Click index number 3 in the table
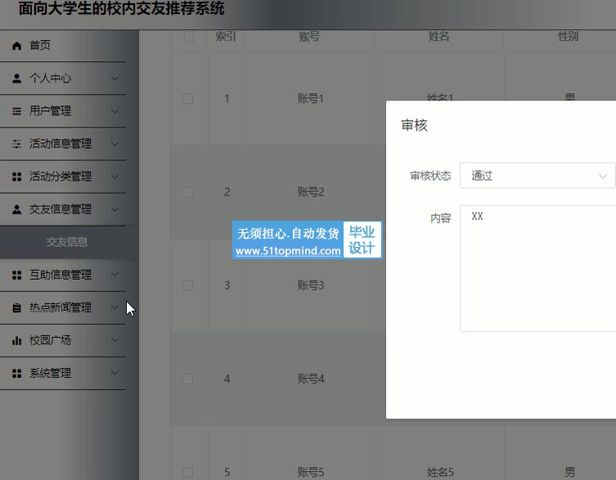 [227, 285]
